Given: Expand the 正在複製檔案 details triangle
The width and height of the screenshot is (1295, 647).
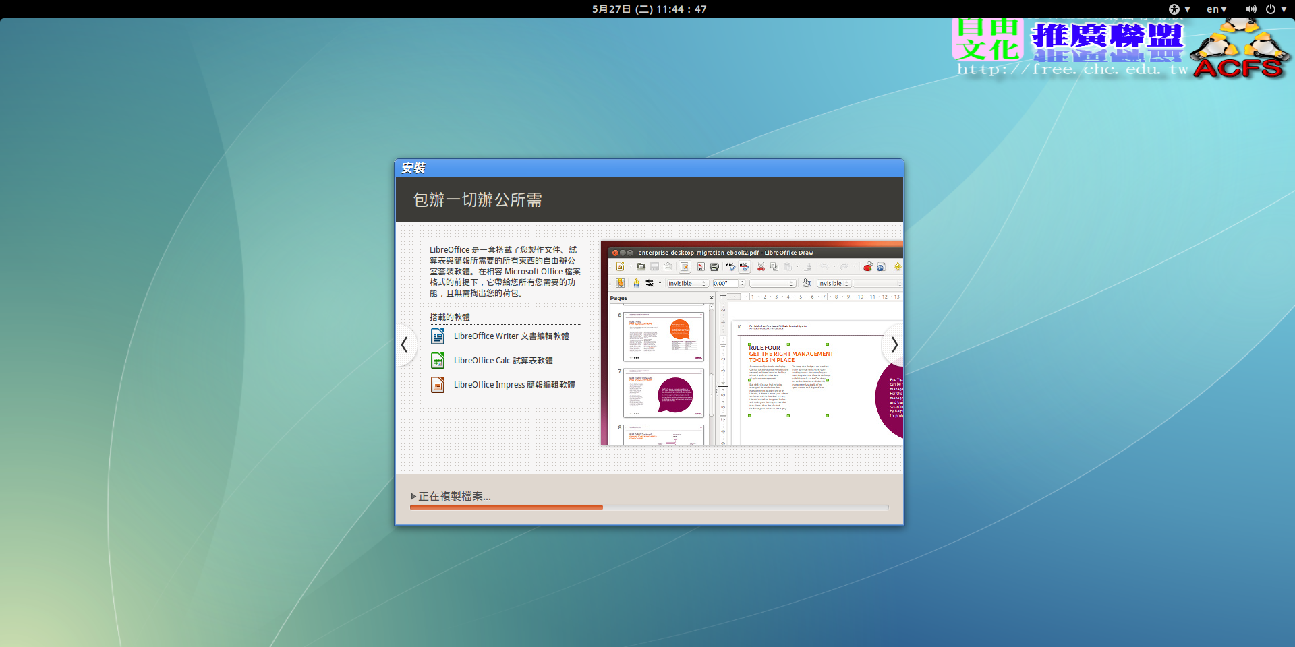Looking at the screenshot, I should pyautogui.click(x=413, y=496).
